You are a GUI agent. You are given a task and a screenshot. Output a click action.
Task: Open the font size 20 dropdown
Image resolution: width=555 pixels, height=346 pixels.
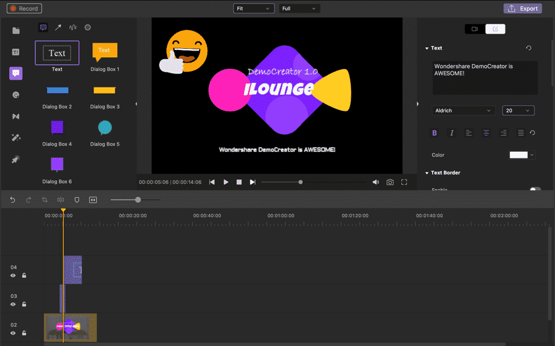click(518, 110)
